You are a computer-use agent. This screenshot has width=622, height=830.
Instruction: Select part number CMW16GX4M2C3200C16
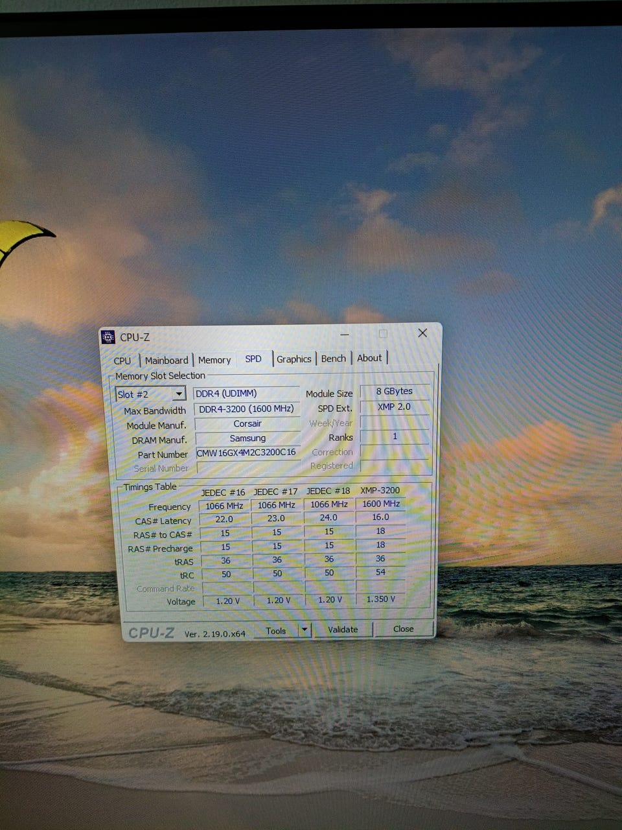coord(248,453)
